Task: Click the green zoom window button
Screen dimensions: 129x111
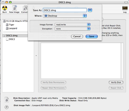Action: point(10,2)
